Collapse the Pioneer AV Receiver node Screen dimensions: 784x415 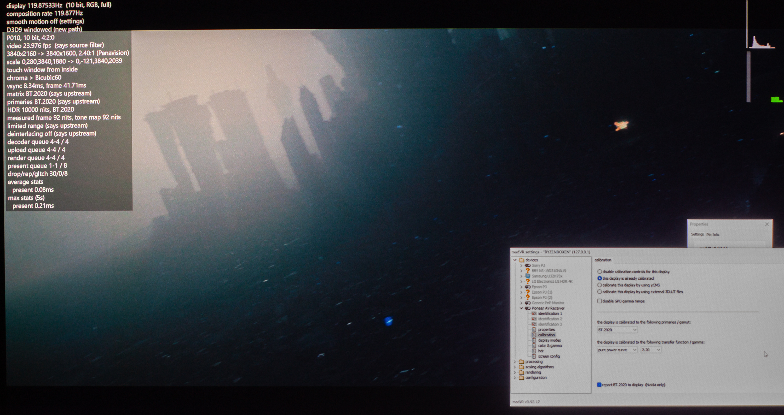pyautogui.click(x=521, y=308)
